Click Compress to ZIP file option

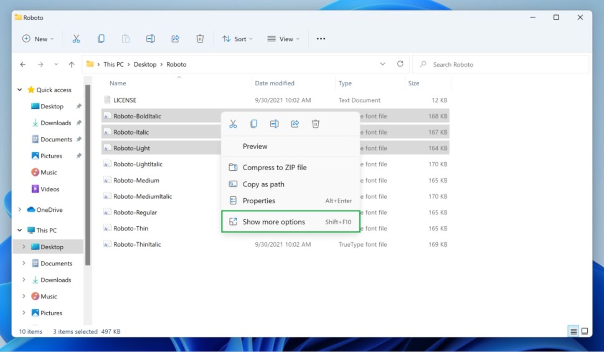pos(275,167)
